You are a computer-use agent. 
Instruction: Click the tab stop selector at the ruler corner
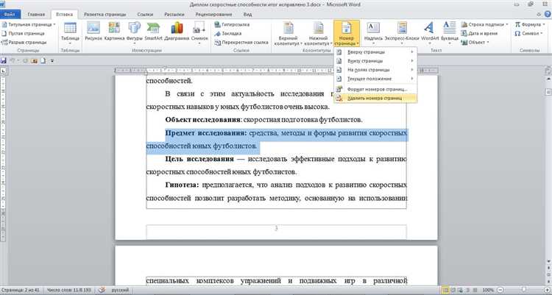tap(4, 71)
